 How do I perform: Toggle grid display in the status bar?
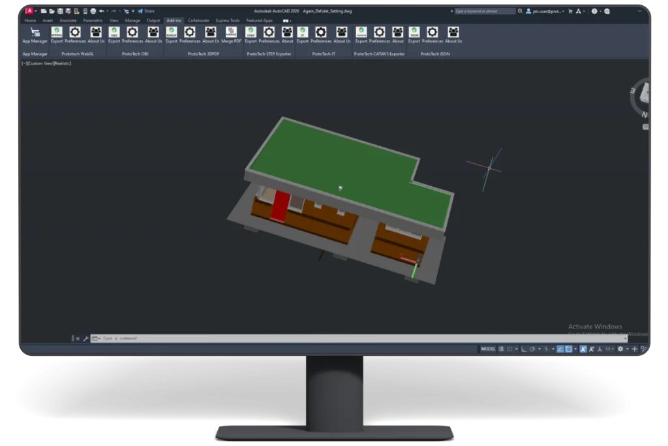pos(501,349)
